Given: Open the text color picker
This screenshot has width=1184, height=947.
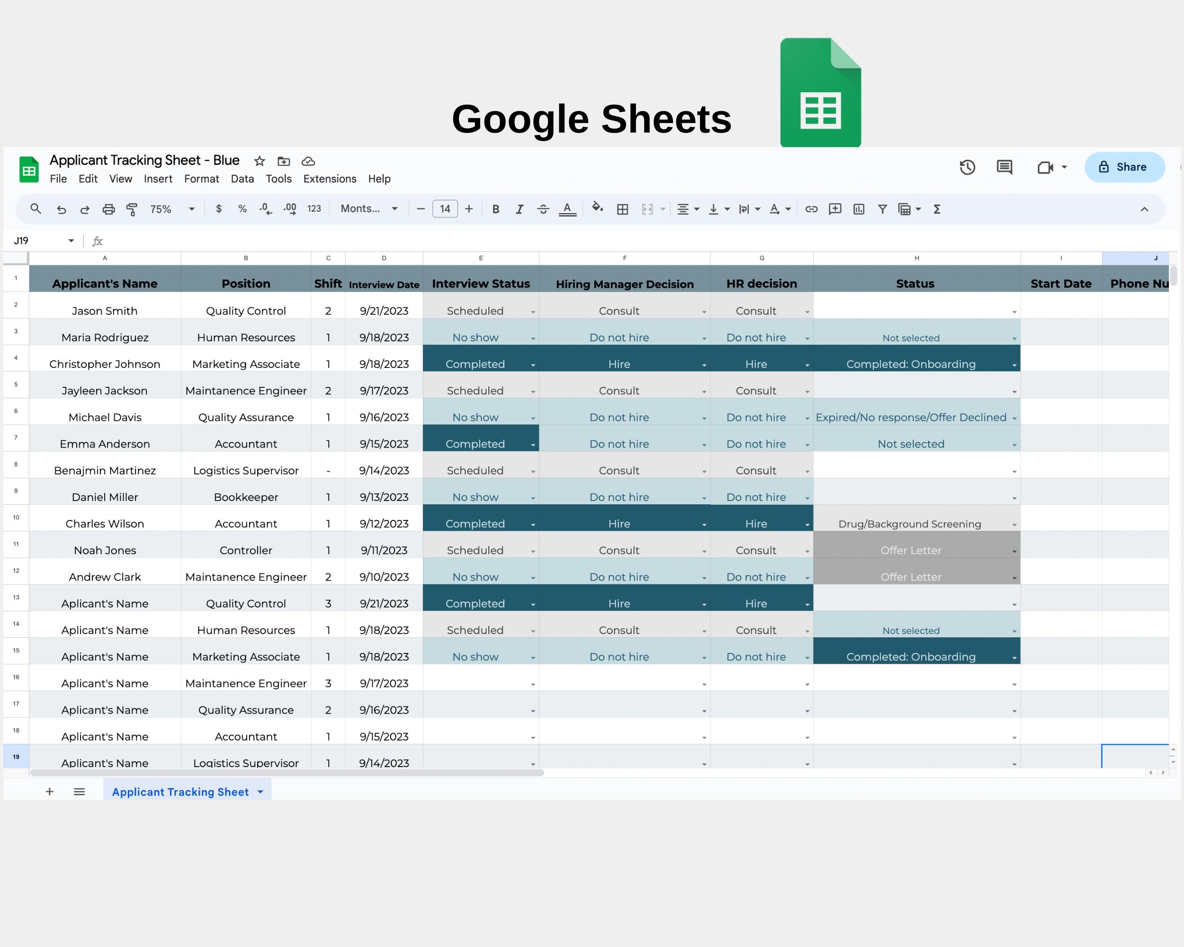Looking at the screenshot, I should pyautogui.click(x=567, y=209).
